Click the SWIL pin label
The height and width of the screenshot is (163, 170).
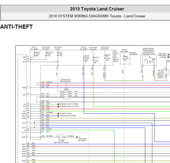(x=24, y=146)
